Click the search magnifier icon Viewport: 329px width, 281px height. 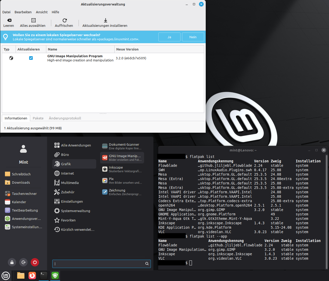coord(147,264)
